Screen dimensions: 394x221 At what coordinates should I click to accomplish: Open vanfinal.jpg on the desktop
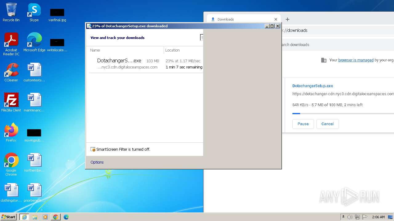tap(57, 15)
